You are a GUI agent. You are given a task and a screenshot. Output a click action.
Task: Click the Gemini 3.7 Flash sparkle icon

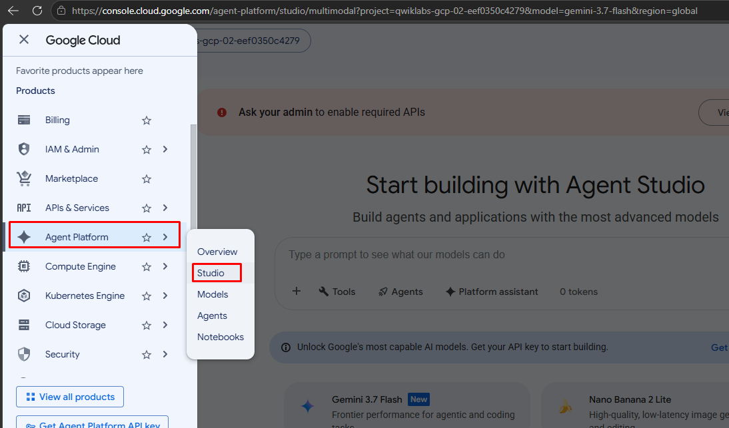click(x=307, y=407)
